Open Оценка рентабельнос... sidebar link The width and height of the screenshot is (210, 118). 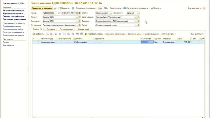(x=14, y=16)
